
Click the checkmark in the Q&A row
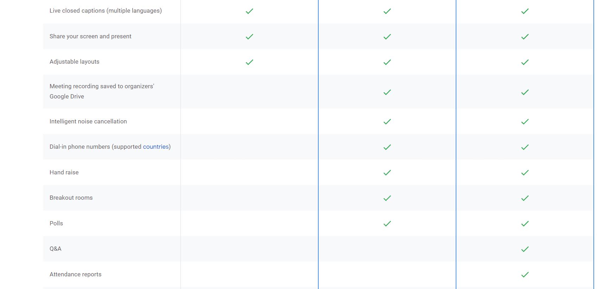tap(525, 249)
